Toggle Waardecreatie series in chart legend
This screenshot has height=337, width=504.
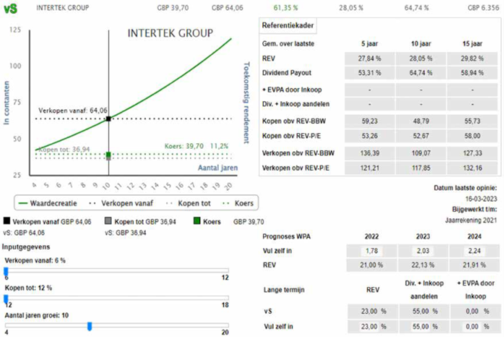pyautogui.click(x=48, y=204)
